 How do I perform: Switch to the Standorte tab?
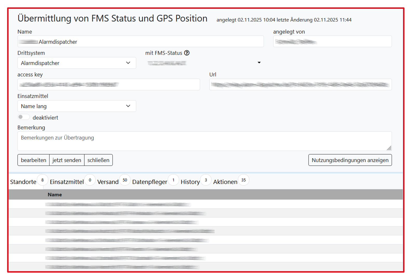[23, 182]
